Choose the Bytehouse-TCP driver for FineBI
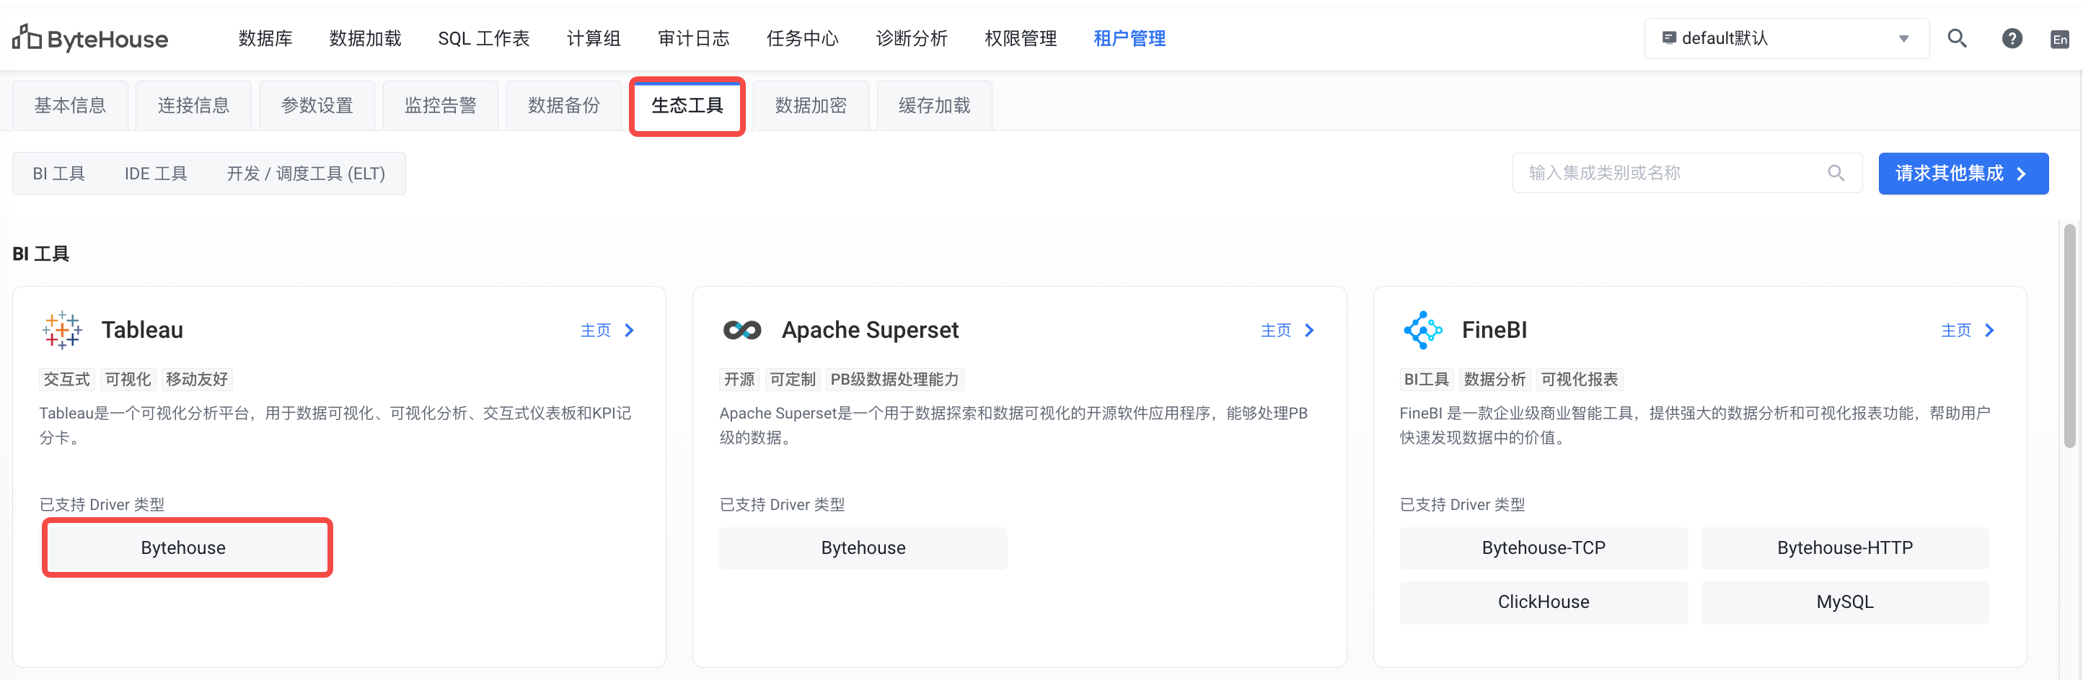This screenshot has width=2083, height=680. [x=1543, y=547]
